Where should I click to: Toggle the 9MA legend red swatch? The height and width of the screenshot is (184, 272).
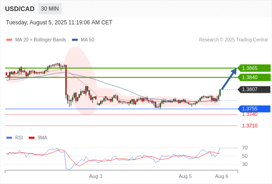click(31, 138)
